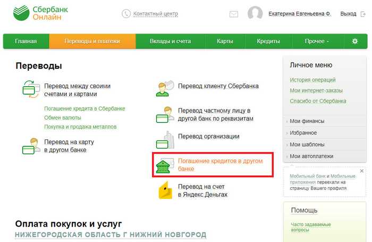Click the phone icon beside Контактный центр
372x242 pixels.
click(x=126, y=13)
